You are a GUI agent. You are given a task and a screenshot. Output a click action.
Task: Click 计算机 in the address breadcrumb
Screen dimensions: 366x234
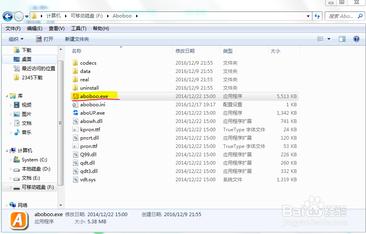click(x=54, y=16)
